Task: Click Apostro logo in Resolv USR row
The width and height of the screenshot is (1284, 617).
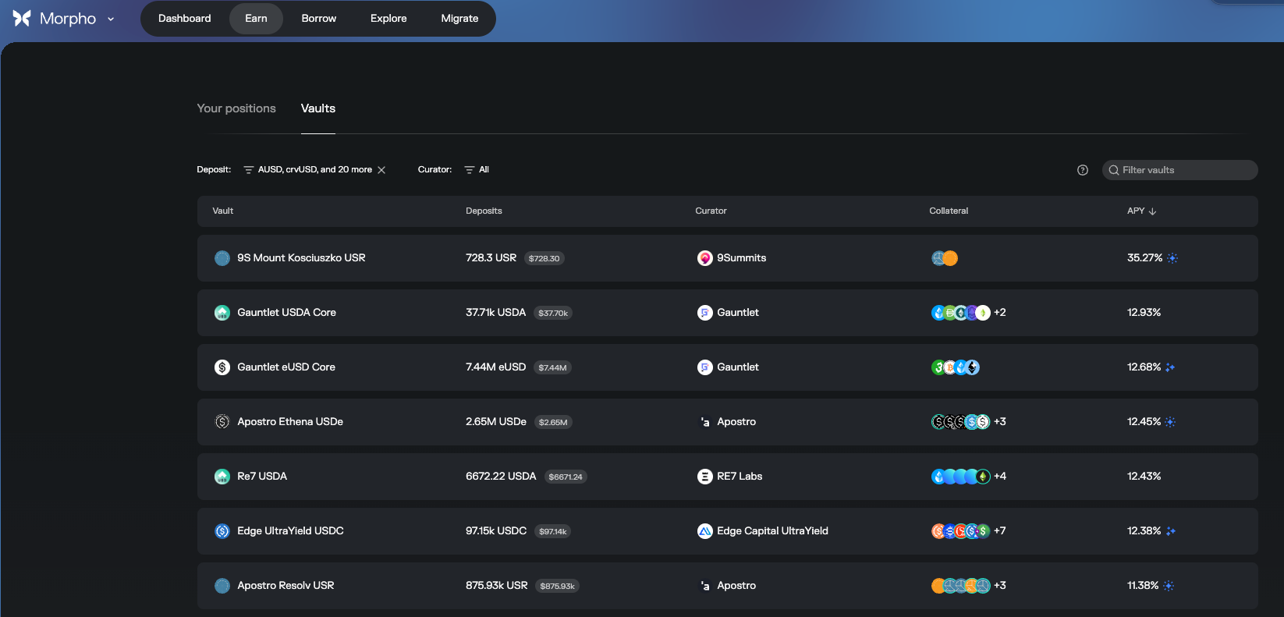Action: (704, 586)
